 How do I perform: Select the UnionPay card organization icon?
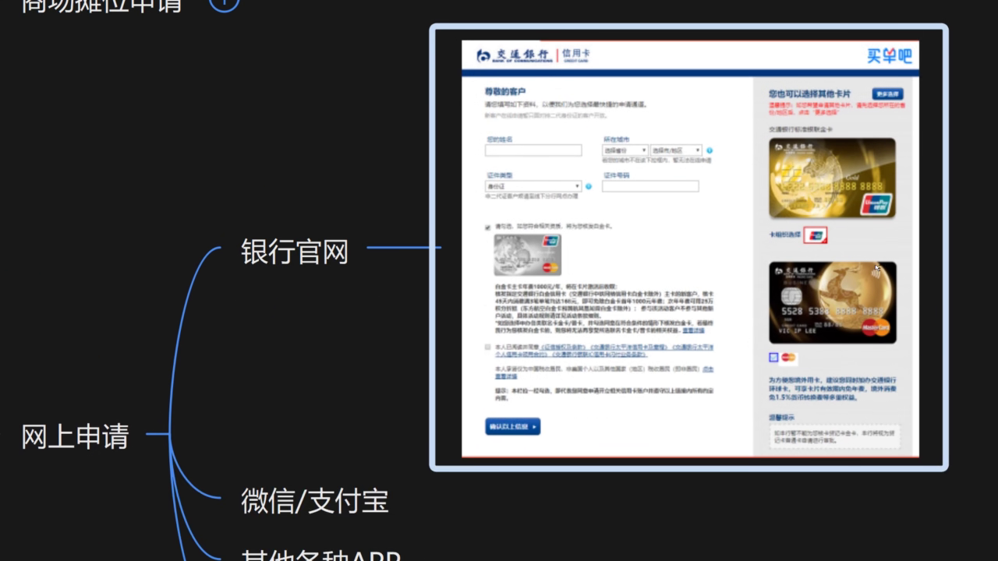[816, 235]
